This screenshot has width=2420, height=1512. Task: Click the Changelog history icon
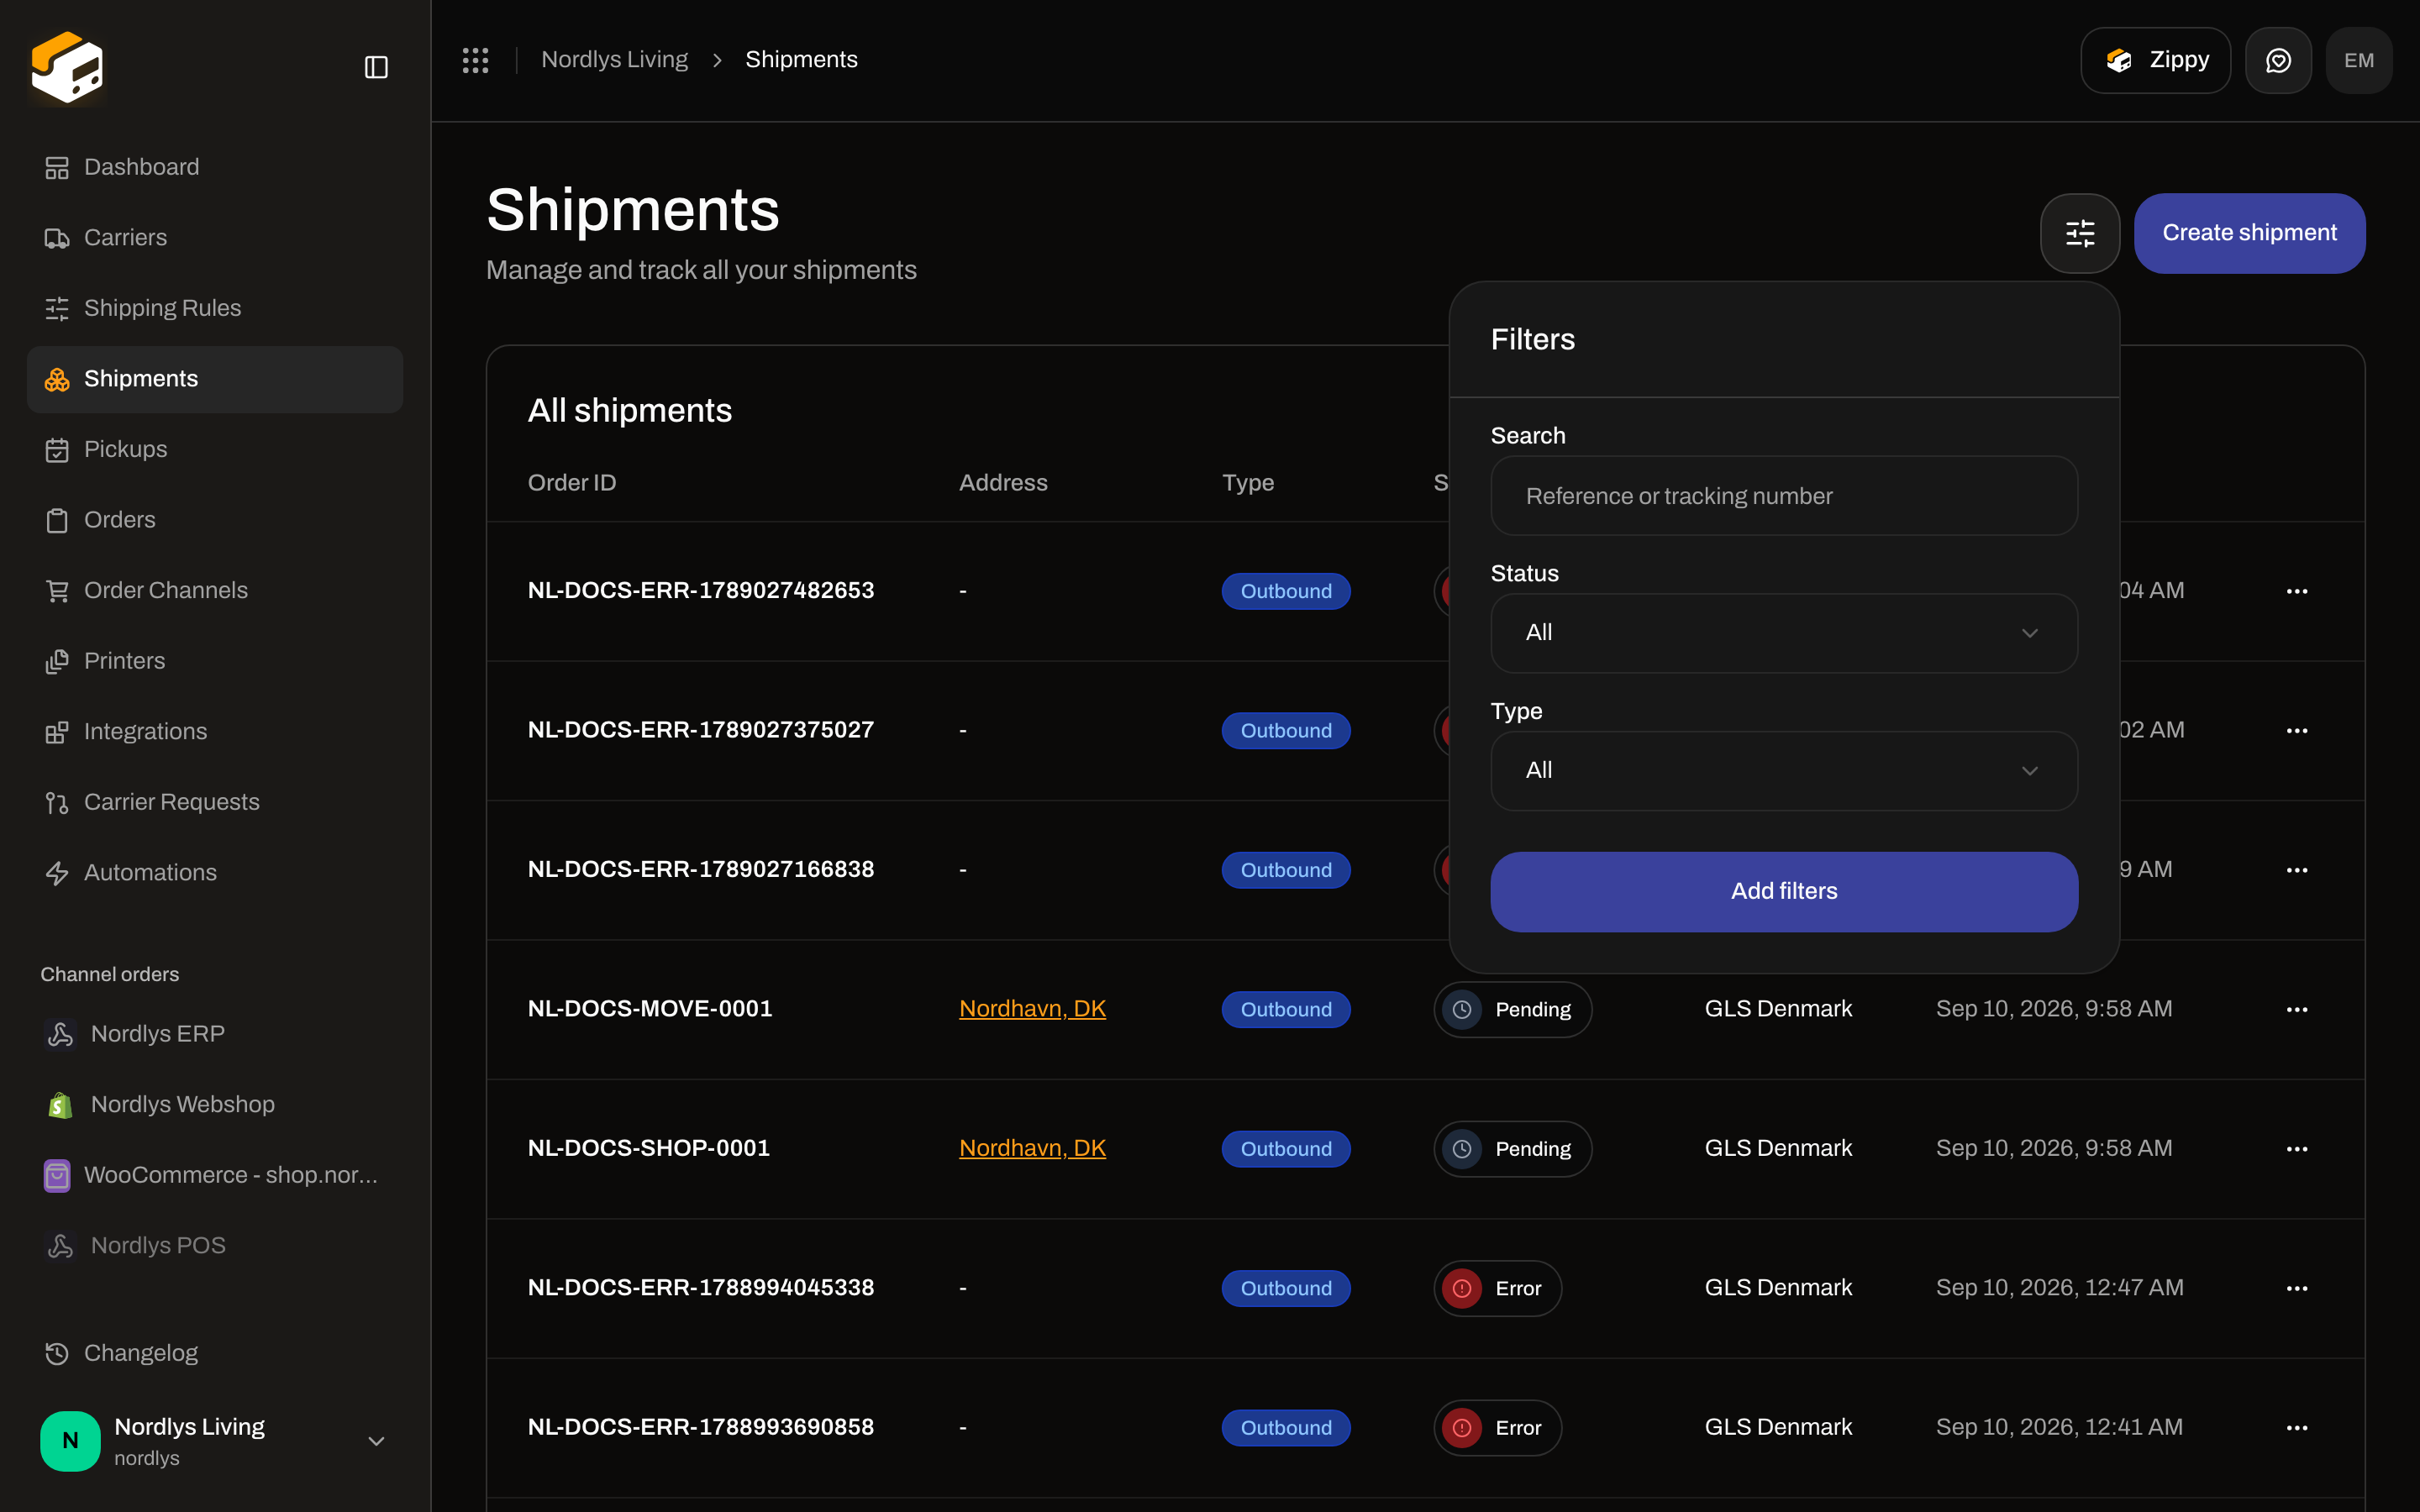pos(57,1353)
